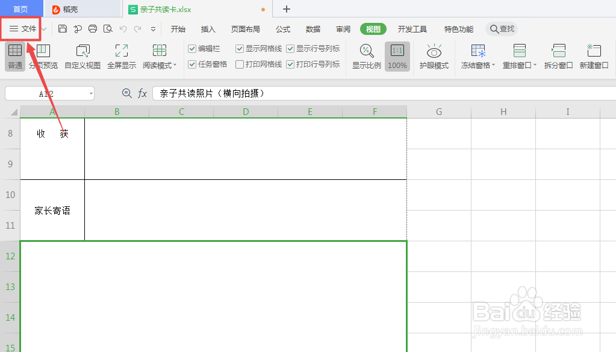
Task: Switch to the 开始 ribbon tab
Action: [x=178, y=29]
